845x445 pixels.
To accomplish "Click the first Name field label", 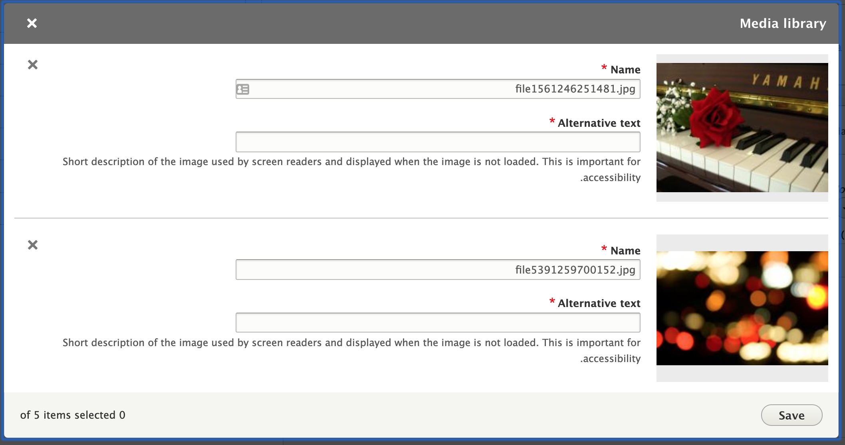I will 625,69.
